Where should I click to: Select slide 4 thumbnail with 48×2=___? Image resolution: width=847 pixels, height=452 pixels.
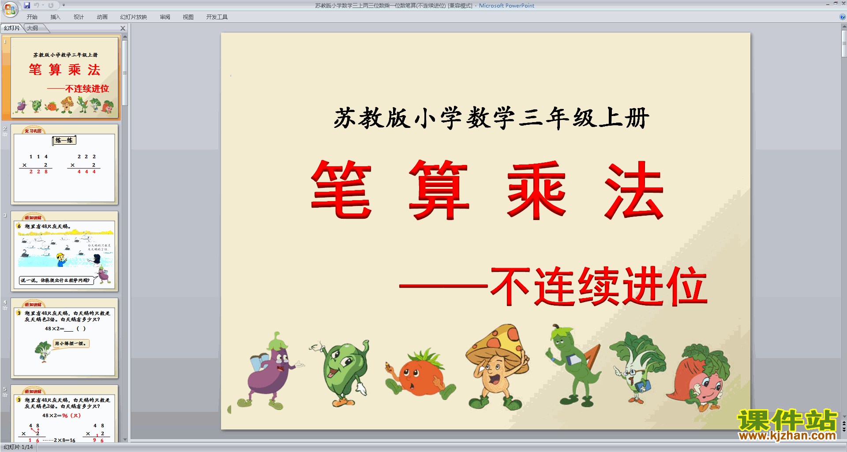(x=64, y=338)
